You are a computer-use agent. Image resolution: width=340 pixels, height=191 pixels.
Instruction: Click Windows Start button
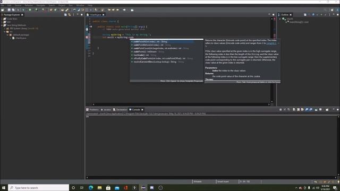(x=4, y=188)
